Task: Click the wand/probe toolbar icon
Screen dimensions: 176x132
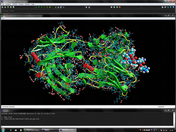Action: (55, 7)
